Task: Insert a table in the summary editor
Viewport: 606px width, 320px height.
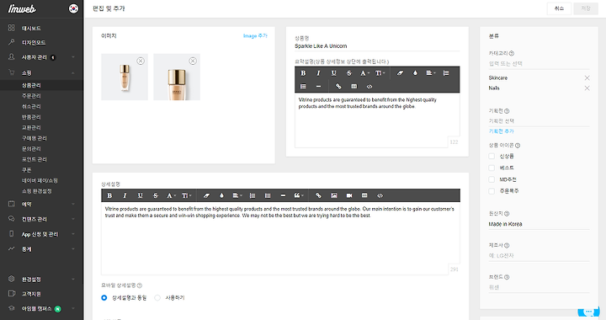Action: 354,86
